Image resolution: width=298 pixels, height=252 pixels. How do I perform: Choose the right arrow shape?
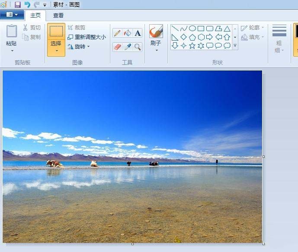[209, 37]
